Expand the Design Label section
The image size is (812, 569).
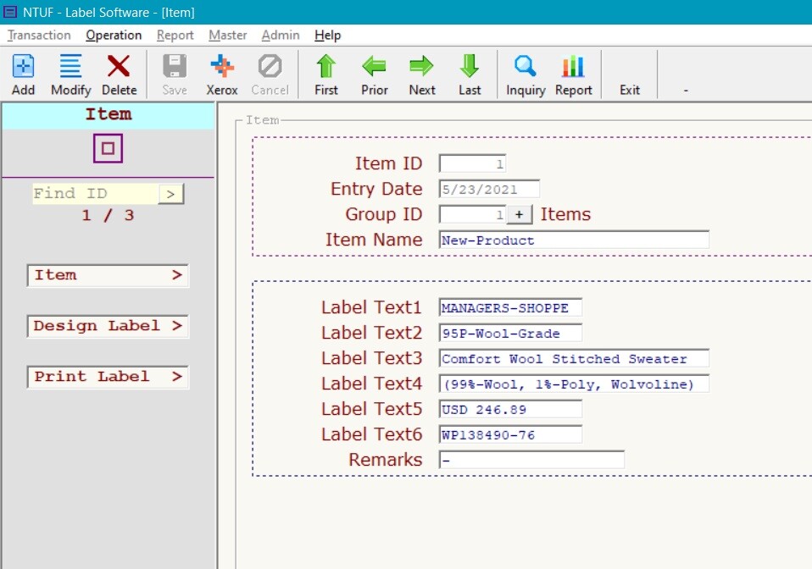107,326
